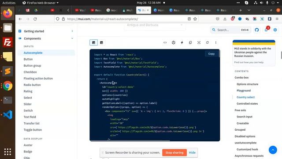
Task: Jump to Customized hook section
Action: tap(247, 149)
